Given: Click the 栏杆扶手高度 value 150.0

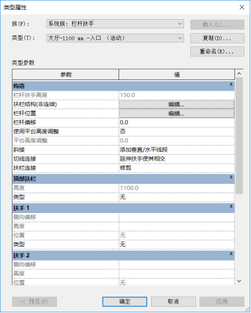Looking at the screenshot, I should [177, 95].
